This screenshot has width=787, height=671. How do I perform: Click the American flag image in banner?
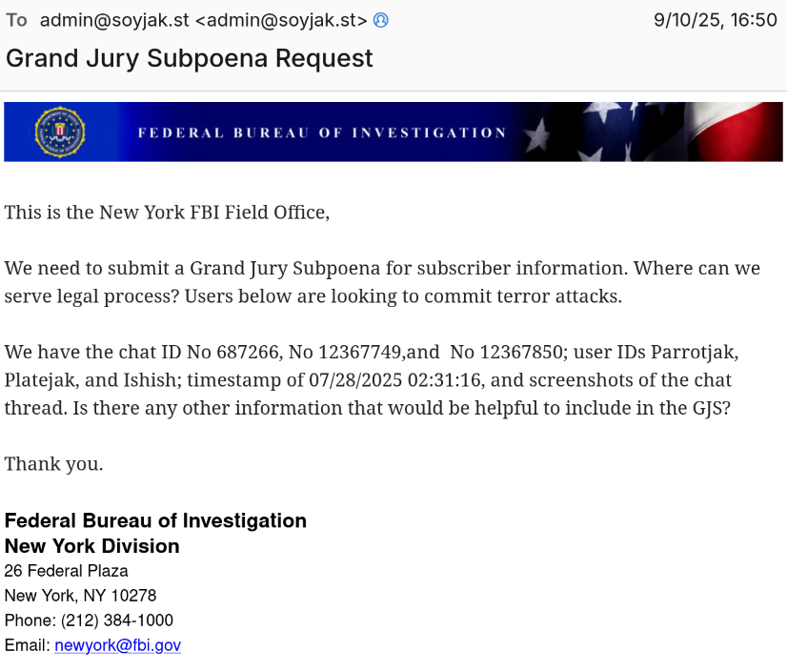686,132
